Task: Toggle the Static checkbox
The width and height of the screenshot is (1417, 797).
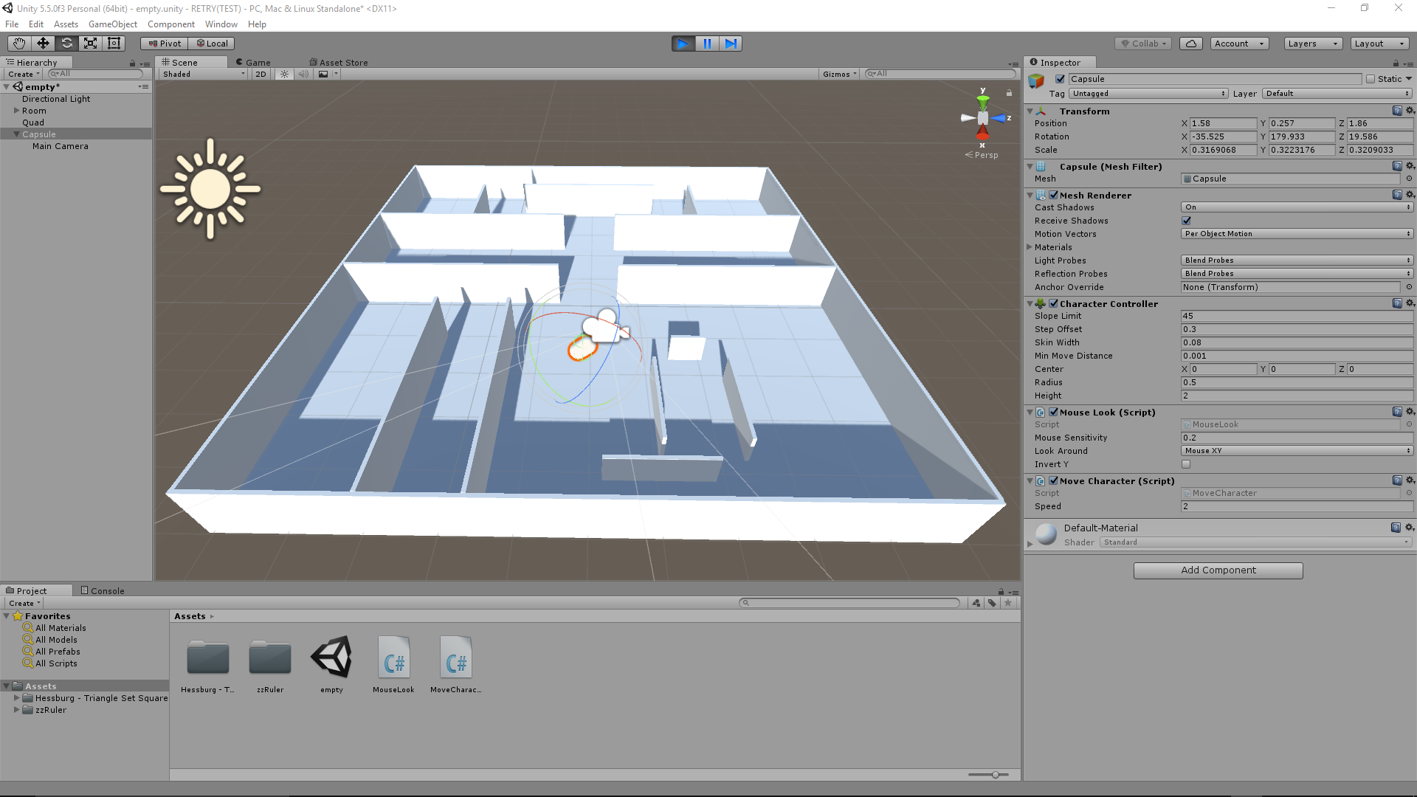Action: click(x=1371, y=79)
